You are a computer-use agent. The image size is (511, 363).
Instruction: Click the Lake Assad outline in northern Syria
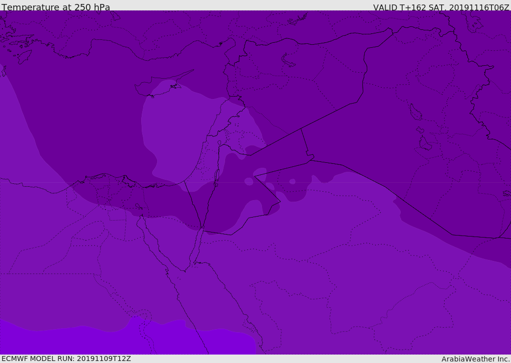pos(287,60)
